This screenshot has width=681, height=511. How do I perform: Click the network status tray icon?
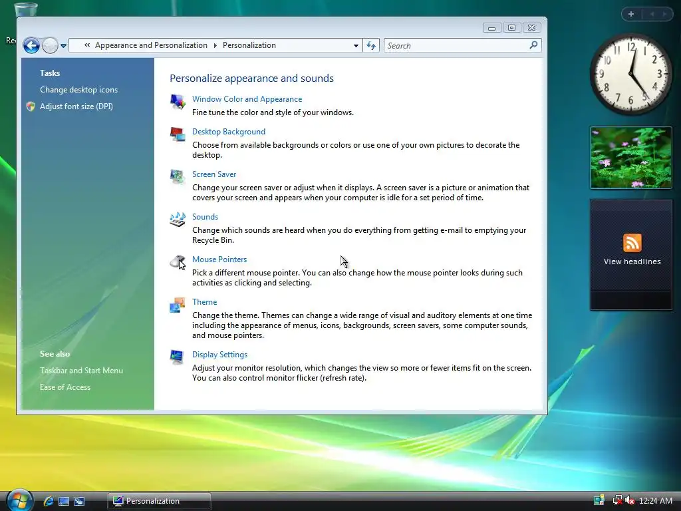point(617,500)
